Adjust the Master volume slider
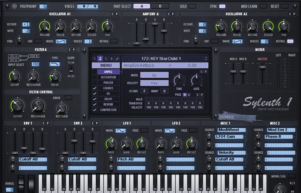The image size is (301, 193). tap(263, 67)
